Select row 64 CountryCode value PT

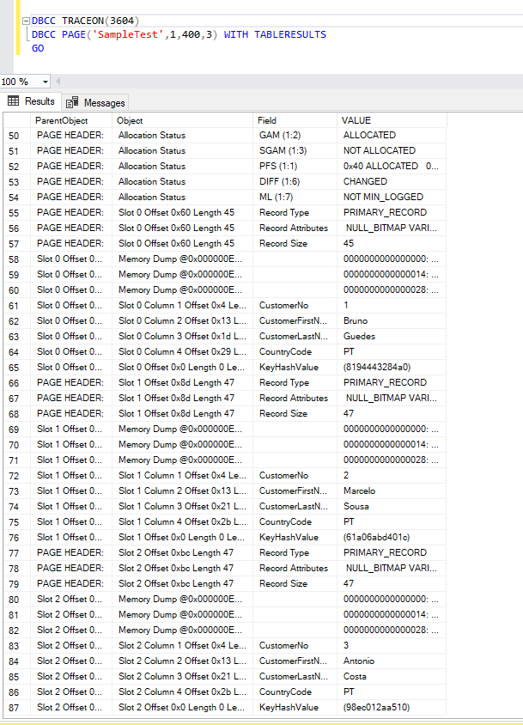[x=392, y=352]
